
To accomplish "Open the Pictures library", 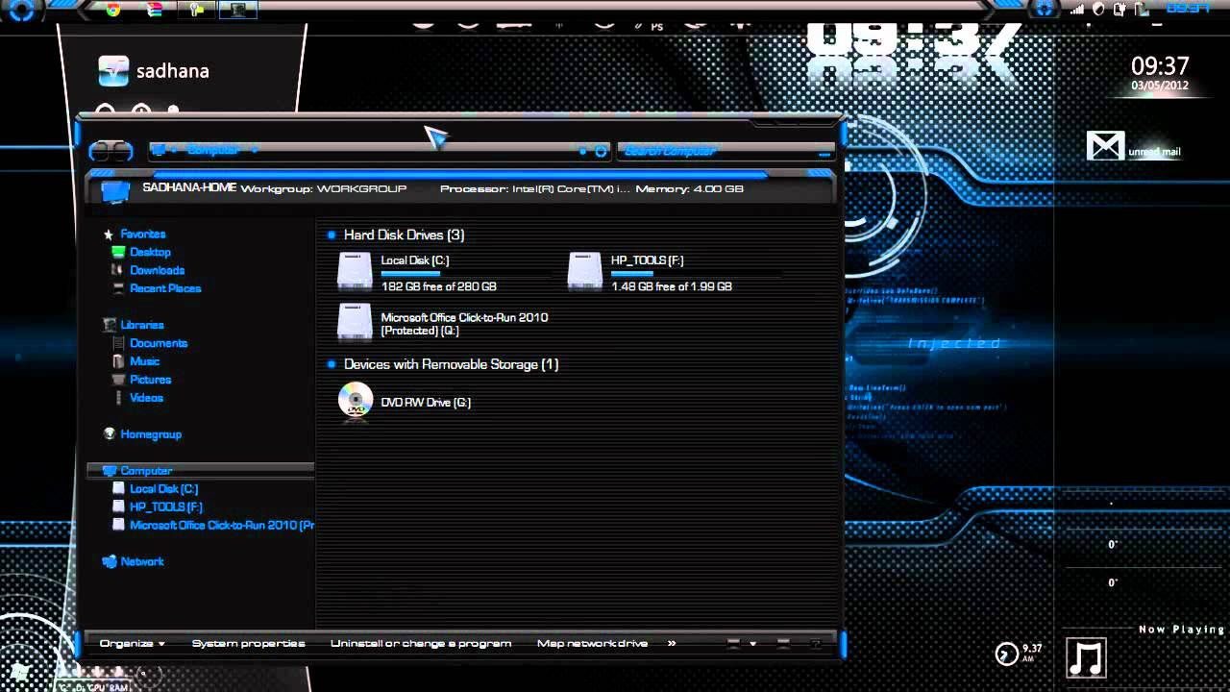I will tap(150, 380).
